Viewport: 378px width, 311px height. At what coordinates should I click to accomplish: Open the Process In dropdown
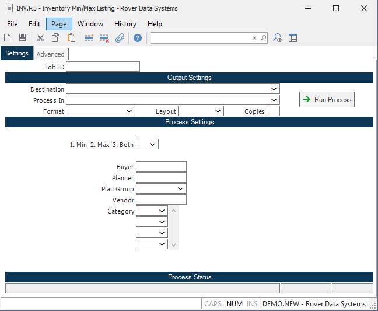point(274,100)
